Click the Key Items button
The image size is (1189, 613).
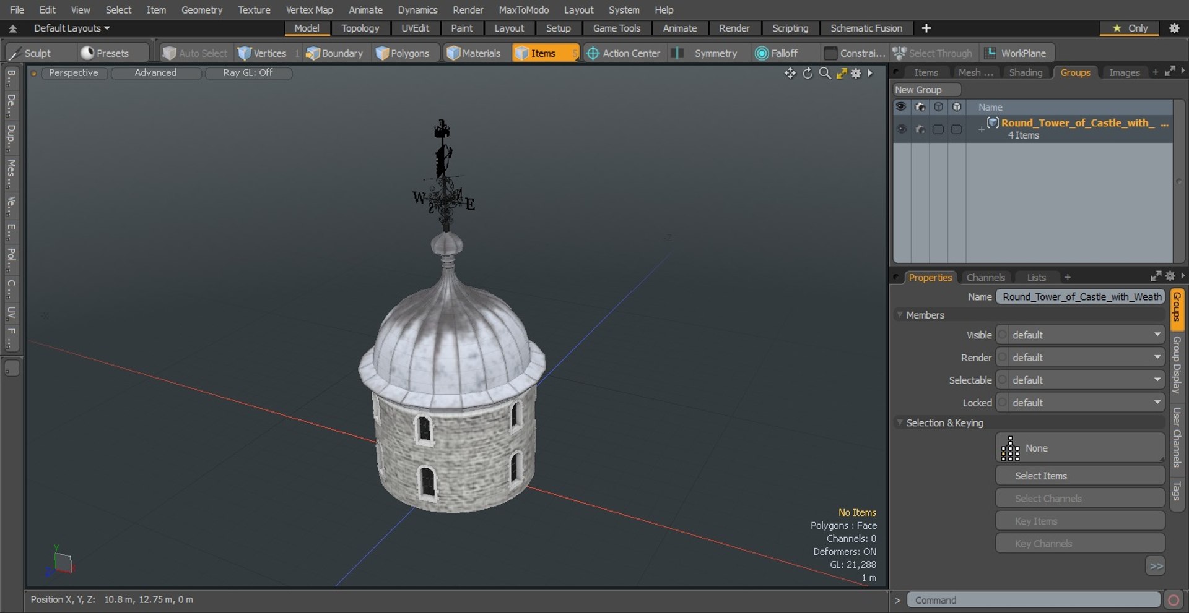point(1080,521)
